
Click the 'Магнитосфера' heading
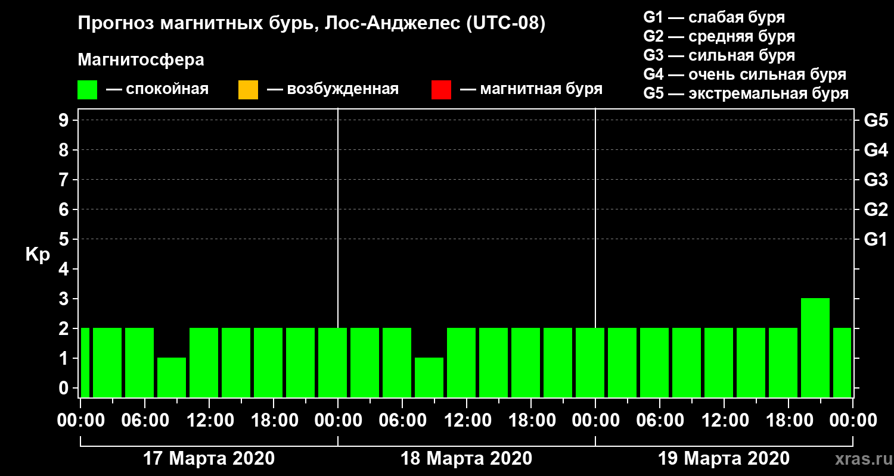click(x=141, y=60)
